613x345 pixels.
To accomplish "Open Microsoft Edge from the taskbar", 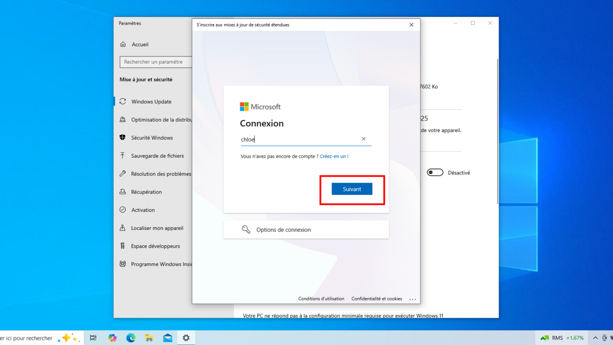I will [x=131, y=338].
